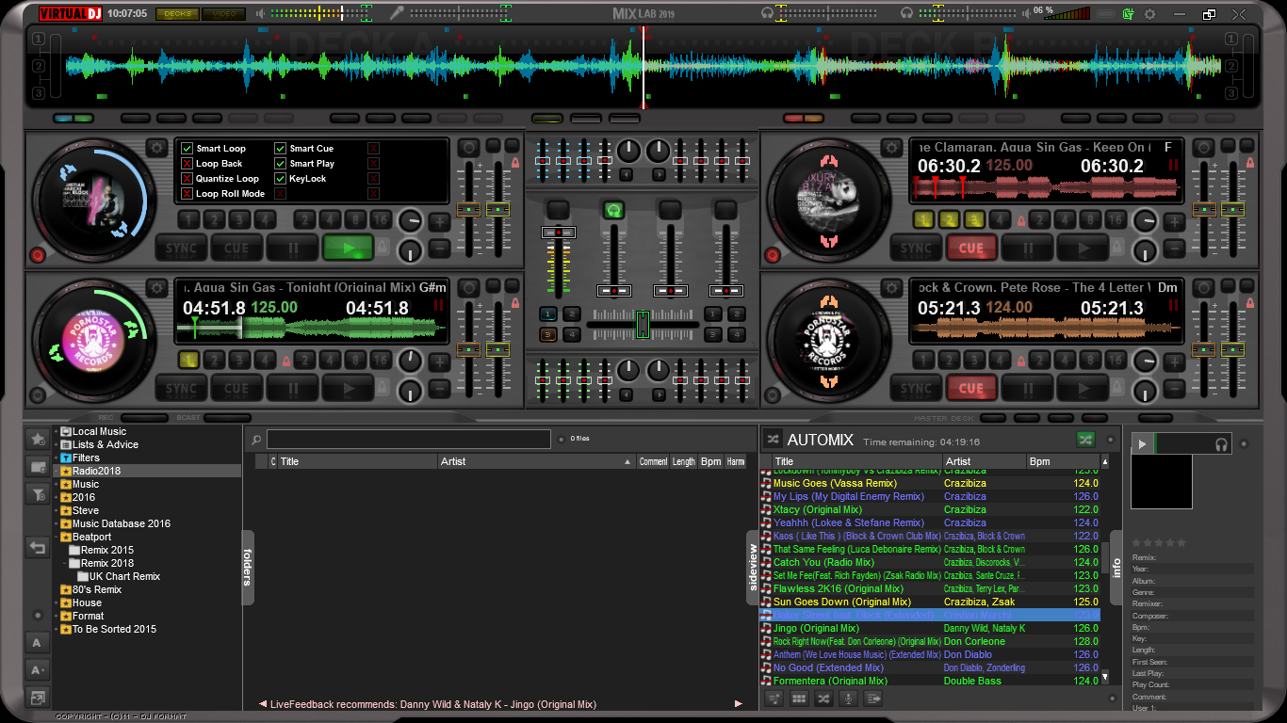Click the vertical info tab
Image resolution: width=1287 pixels, height=723 pixels.
pyautogui.click(x=1116, y=568)
